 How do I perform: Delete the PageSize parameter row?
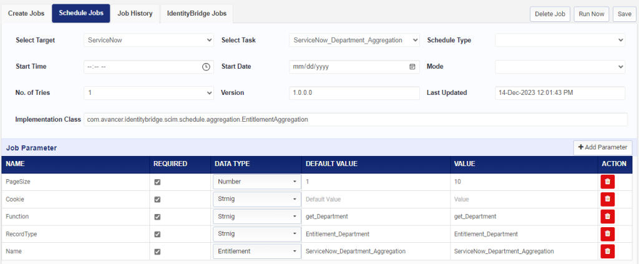tap(607, 181)
